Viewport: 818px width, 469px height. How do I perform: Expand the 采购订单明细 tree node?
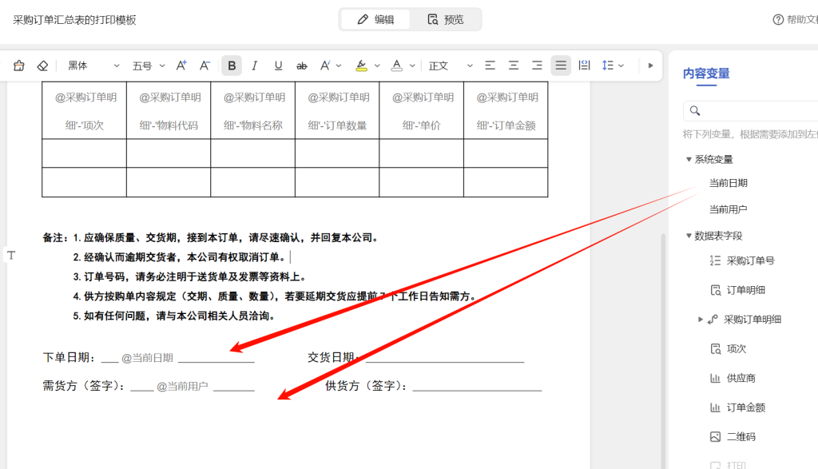point(701,320)
